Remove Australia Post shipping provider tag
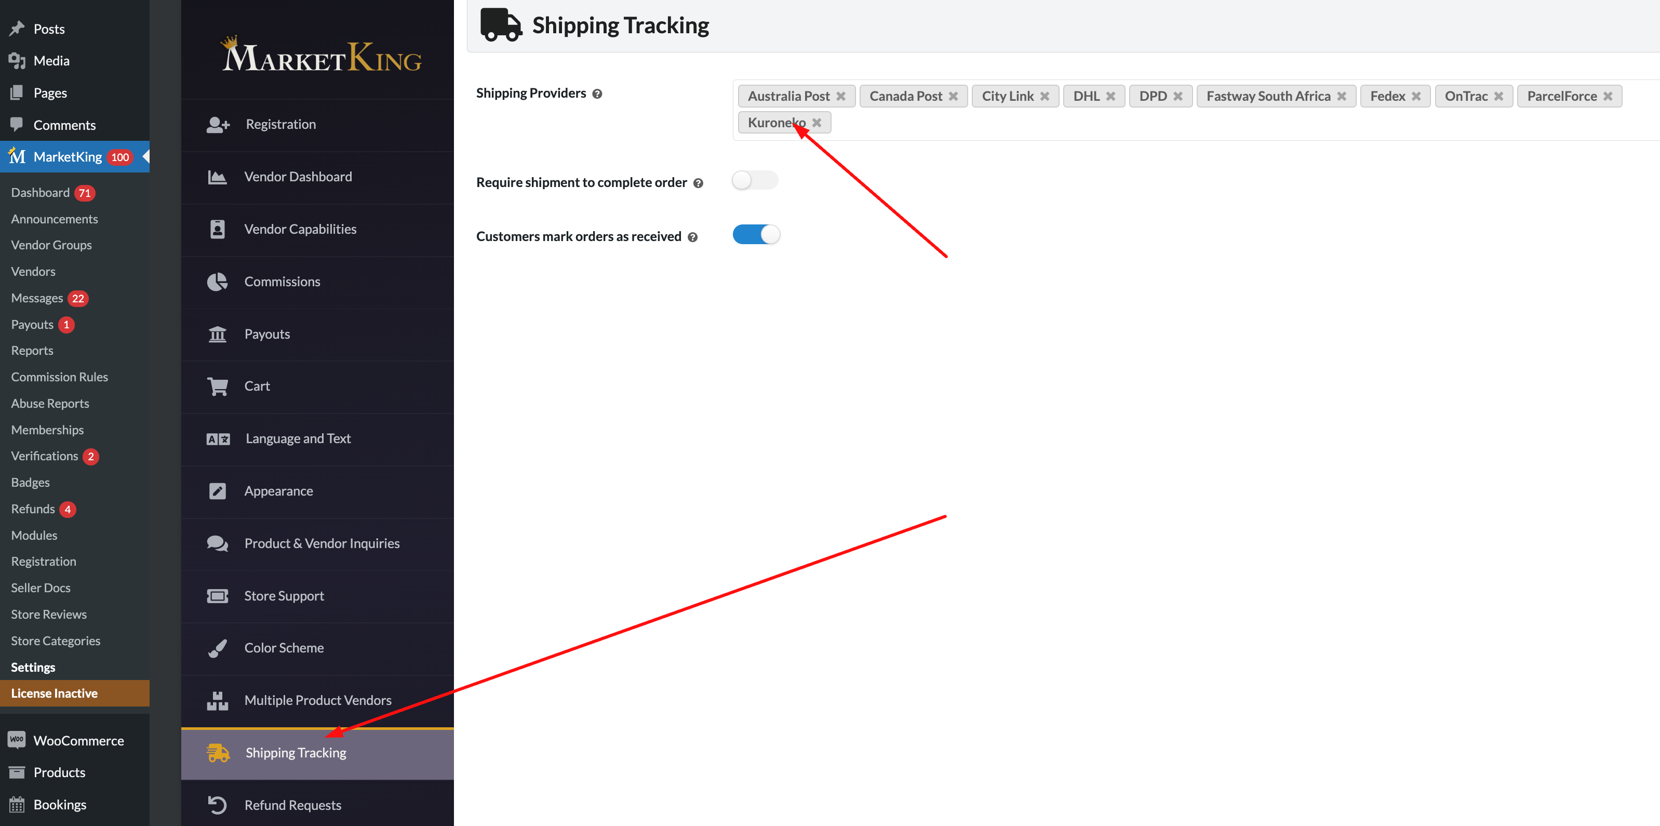The width and height of the screenshot is (1660, 826). point(840,96)
